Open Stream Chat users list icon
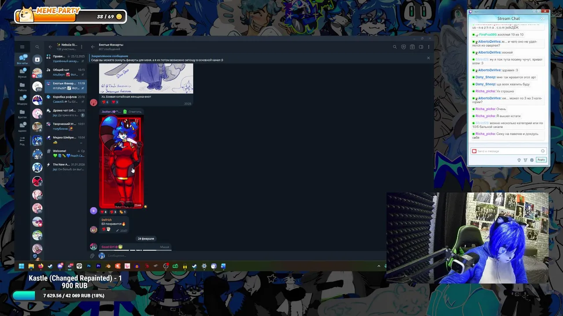Image resolution: width=563 pixels, height=316 pixels. [x=542, y=18]
